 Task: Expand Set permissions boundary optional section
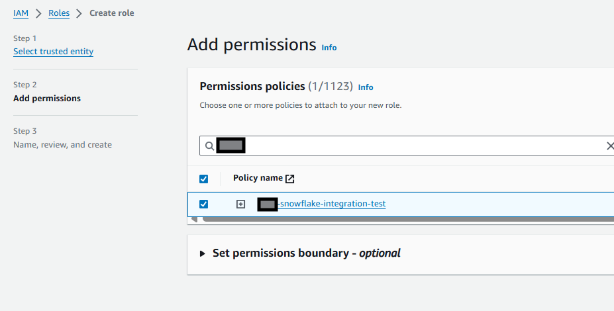tap(203, 253)
